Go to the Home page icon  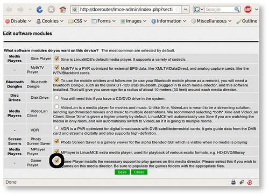click(x=62, y=9)
